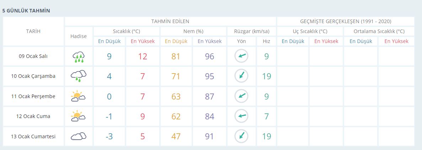Image resolution: width=422 pixels, height=150 pixels.
Task: Click wind direction compass for 10 Ocak Çarşamba
Action: (241, 76)
